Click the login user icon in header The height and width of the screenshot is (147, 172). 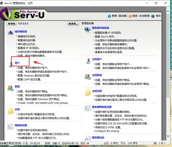click(x=130, y=16)
